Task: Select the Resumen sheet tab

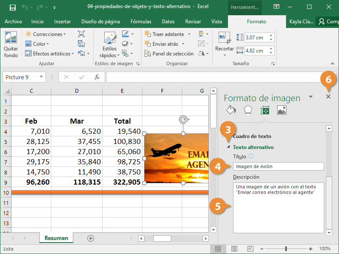Action: tap(56, 238)
